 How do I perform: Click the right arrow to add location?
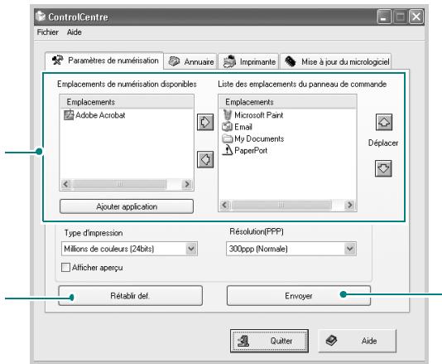pyautogui.click(x=205, y=122)
